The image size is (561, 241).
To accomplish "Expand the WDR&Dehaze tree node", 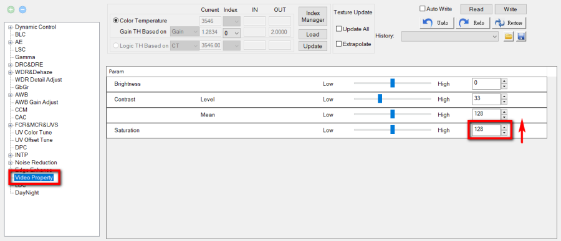I will [11, 72].
